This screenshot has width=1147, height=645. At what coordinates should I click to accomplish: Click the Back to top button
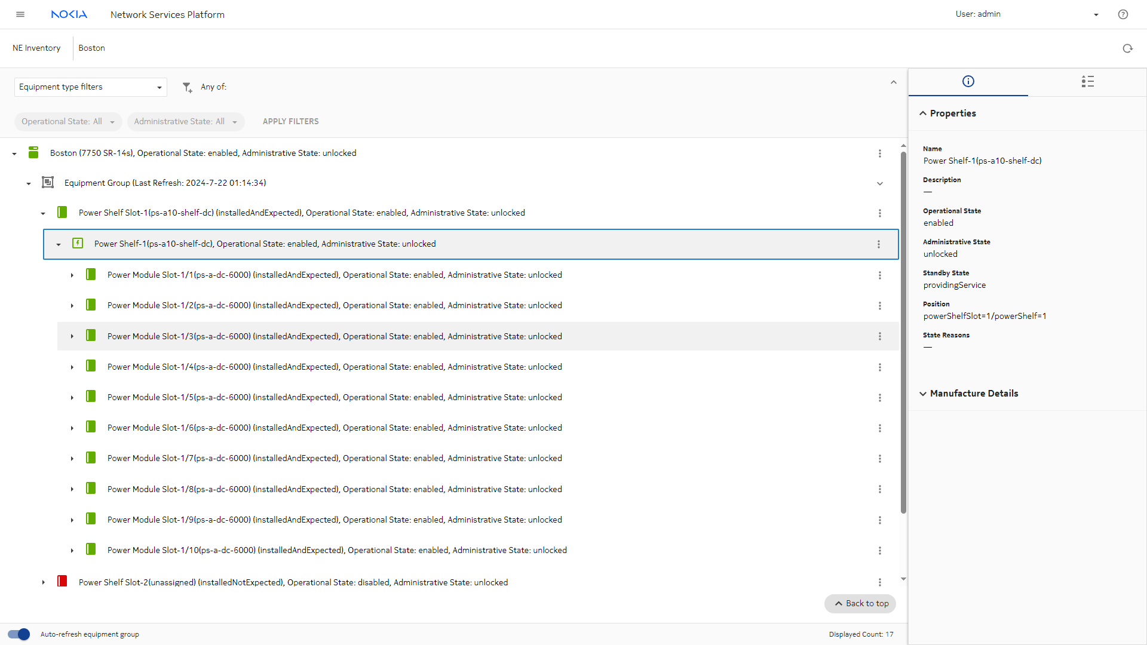(x=860, y=604)
